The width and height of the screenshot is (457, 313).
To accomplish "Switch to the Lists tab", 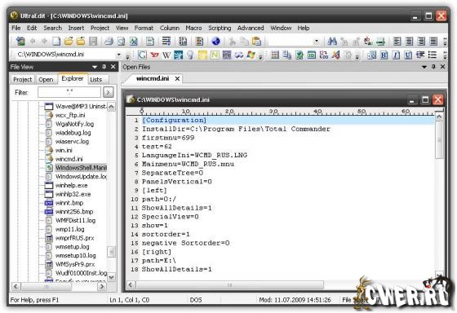I will (x=96, y=80).
